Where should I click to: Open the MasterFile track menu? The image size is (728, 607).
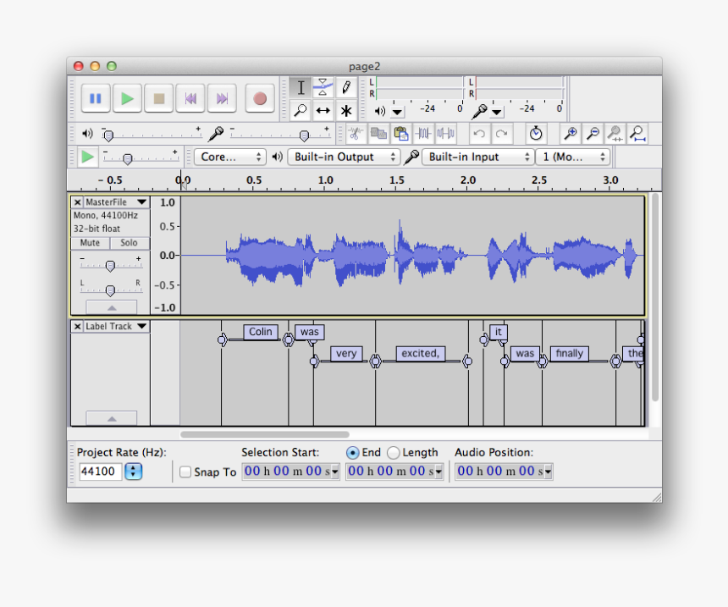click(x=117, y=202)
